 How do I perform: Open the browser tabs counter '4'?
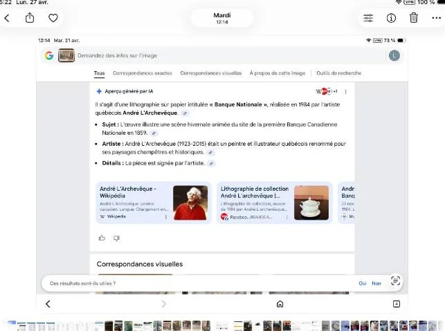(397, 304)
